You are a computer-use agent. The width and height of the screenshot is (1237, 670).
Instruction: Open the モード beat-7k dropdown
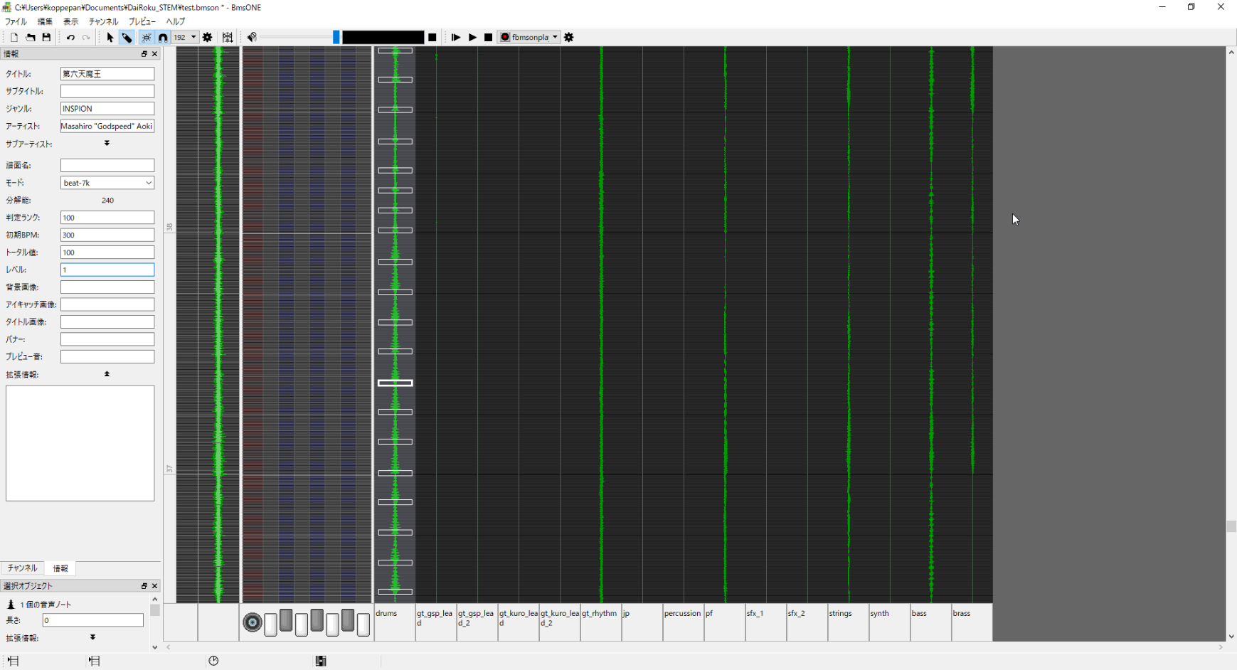click(107, 183)
